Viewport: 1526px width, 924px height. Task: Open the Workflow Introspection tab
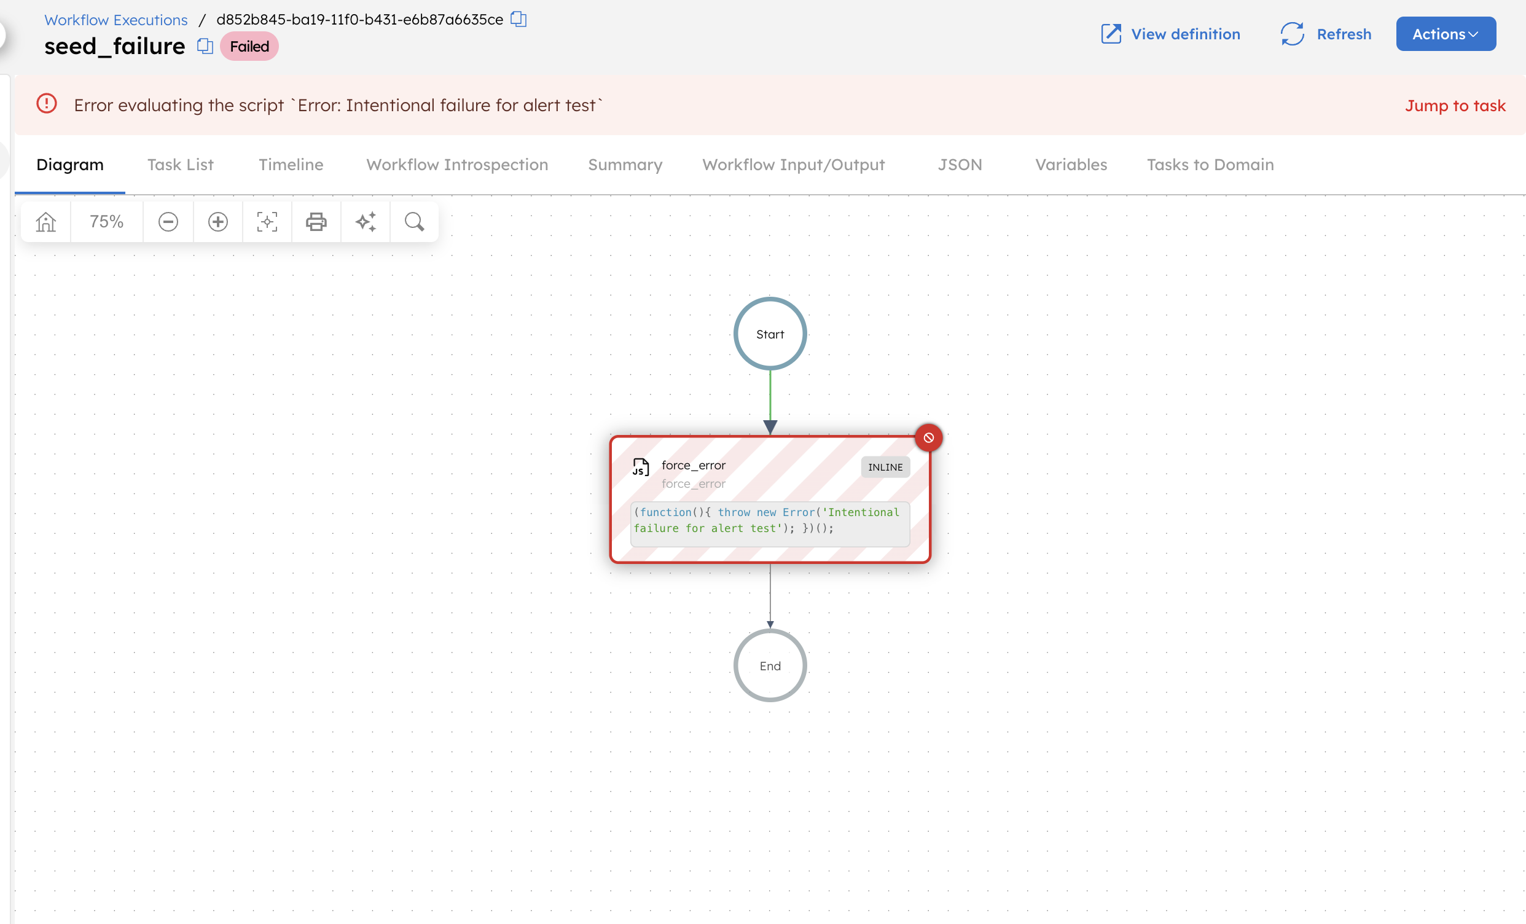(457, 165)
